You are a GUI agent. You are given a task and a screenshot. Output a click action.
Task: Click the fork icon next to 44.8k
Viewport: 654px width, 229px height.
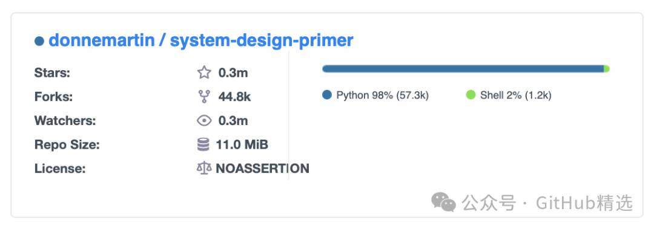(204, 97)
